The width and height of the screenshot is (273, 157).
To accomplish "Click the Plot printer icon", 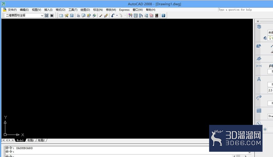I will click(78, 16).
